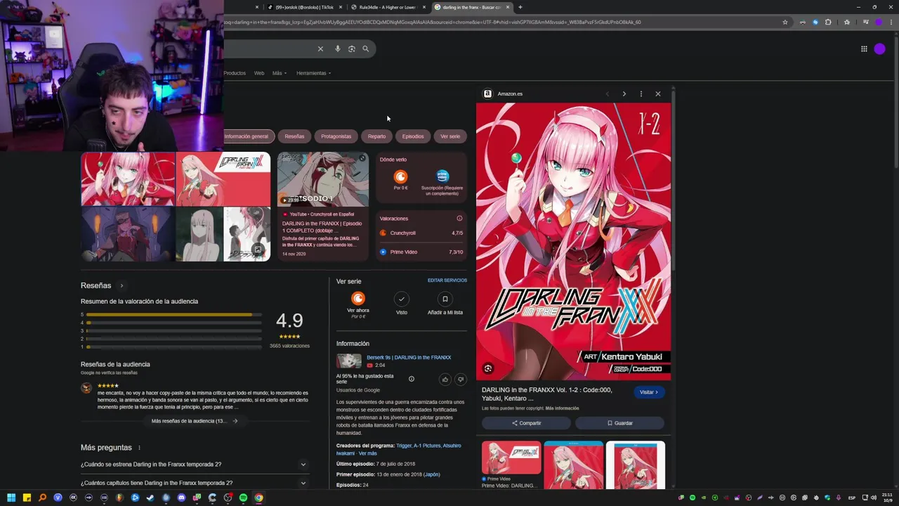Image resolution: width=899 pixels, height=506 pixels.
Task: Switch to the Productos search filter
Action: click(235, 73)
